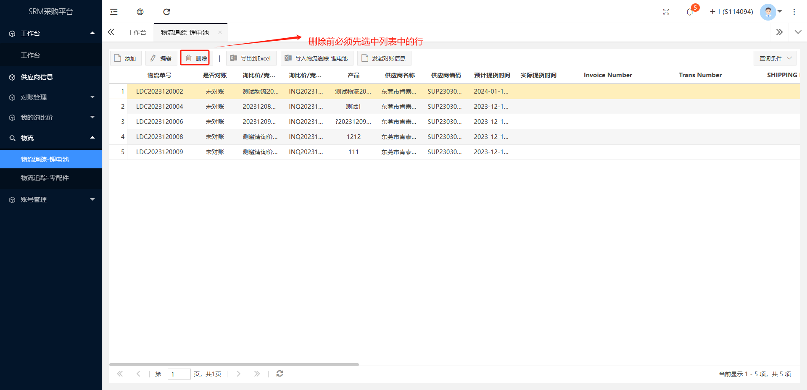
Task: Go to last page icon
Action: 257,374
